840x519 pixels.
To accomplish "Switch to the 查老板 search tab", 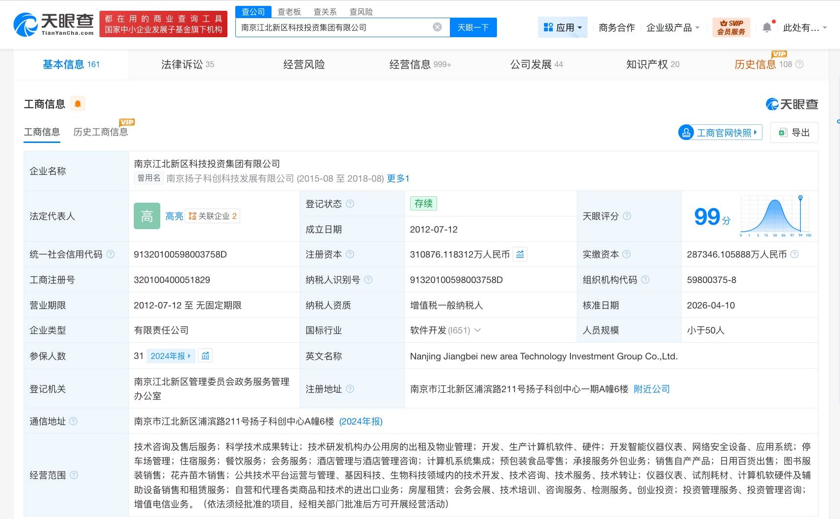I will (x=290, y=12).
